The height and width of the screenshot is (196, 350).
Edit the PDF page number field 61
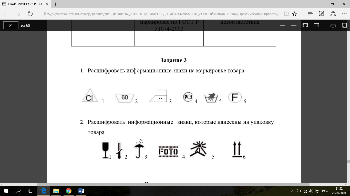(11, 25)
